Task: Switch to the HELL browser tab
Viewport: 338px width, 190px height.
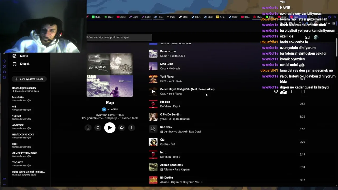Action: [159, 17]
